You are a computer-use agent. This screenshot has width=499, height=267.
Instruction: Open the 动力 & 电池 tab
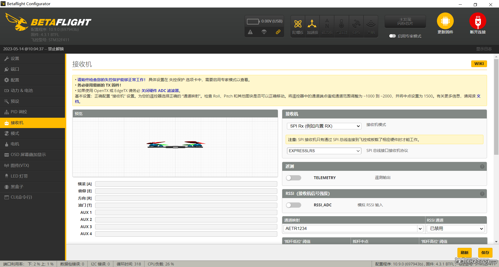click(32, 90)
